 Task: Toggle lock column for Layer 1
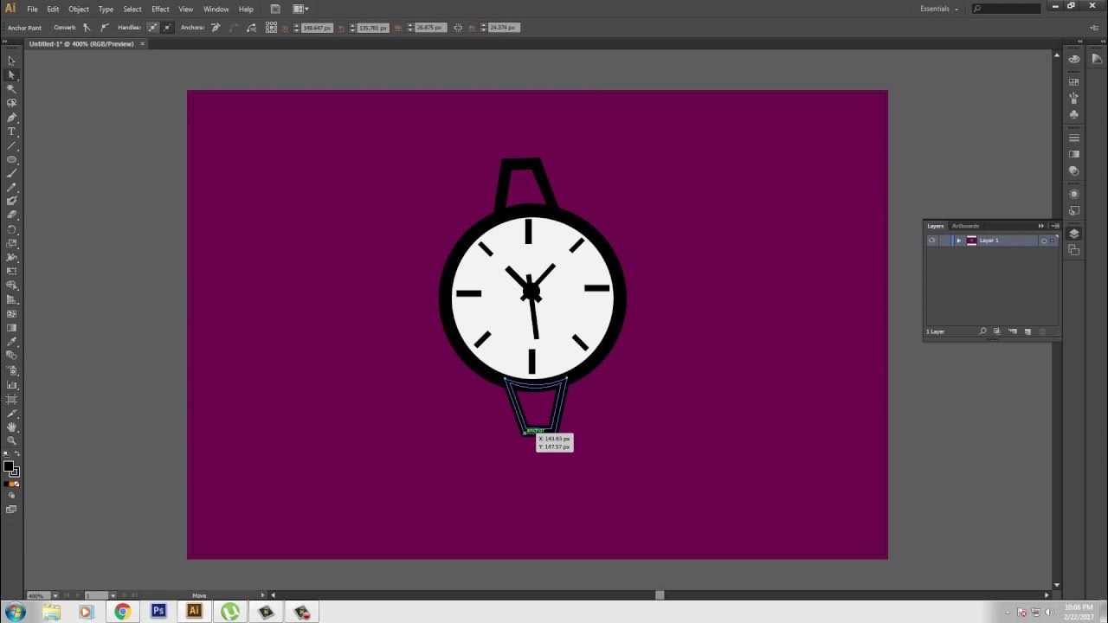pyautogui.click(x=944, y=241)
